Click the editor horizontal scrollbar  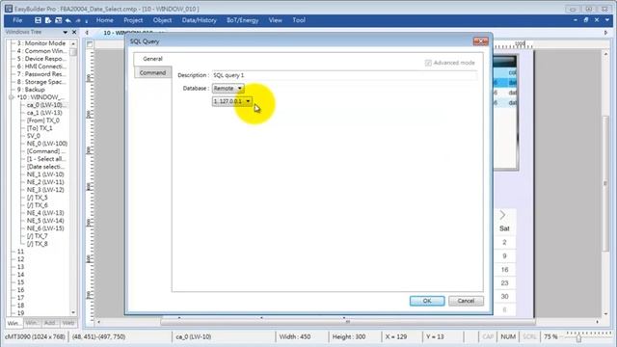click(x=348, y=322)
